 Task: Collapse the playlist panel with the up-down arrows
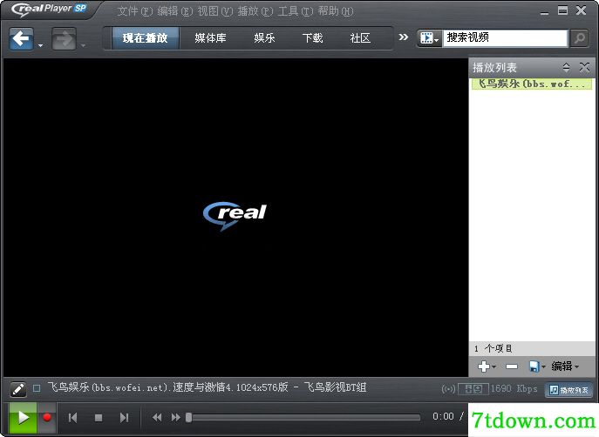[x=566, y=68]
